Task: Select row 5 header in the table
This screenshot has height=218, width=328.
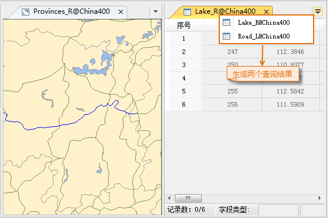Action: 184,91
